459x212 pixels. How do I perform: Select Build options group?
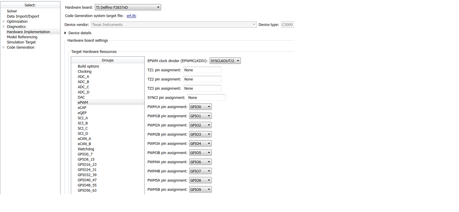tap(88, 66)
